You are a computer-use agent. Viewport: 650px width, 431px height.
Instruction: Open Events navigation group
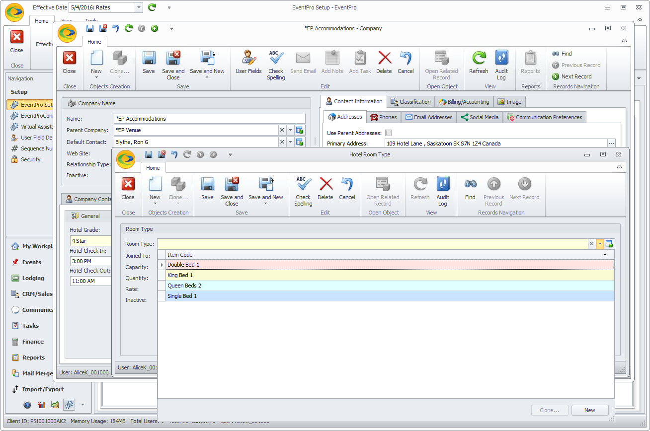click(31, 262)
